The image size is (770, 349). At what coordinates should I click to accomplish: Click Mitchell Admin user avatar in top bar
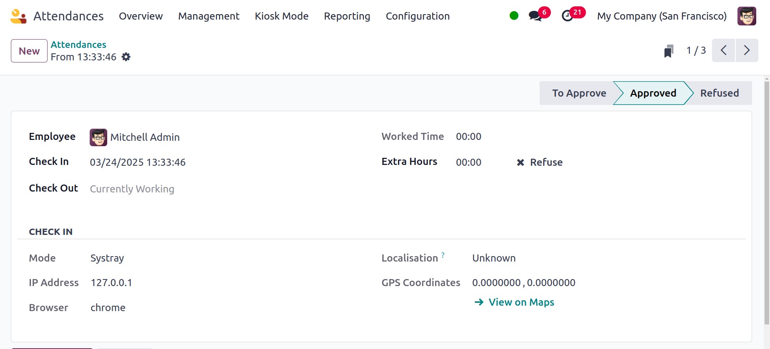tap(746, 16)
